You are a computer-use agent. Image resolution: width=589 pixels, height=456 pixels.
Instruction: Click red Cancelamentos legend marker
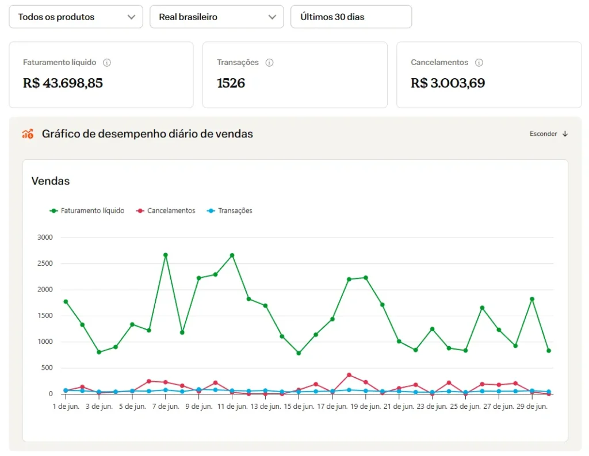[x=140, y=211]
